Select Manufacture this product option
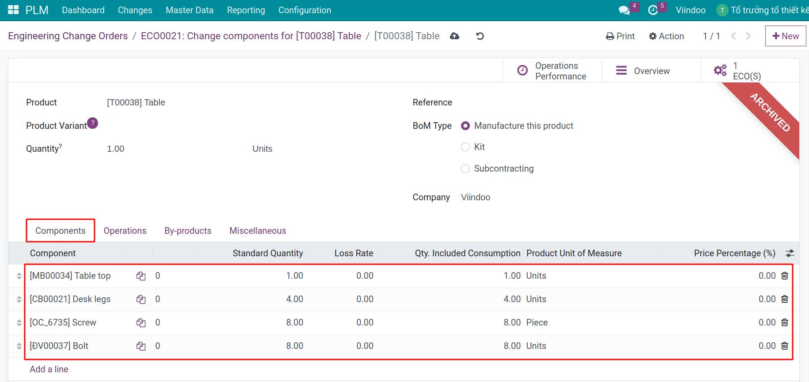 point(465,126)
